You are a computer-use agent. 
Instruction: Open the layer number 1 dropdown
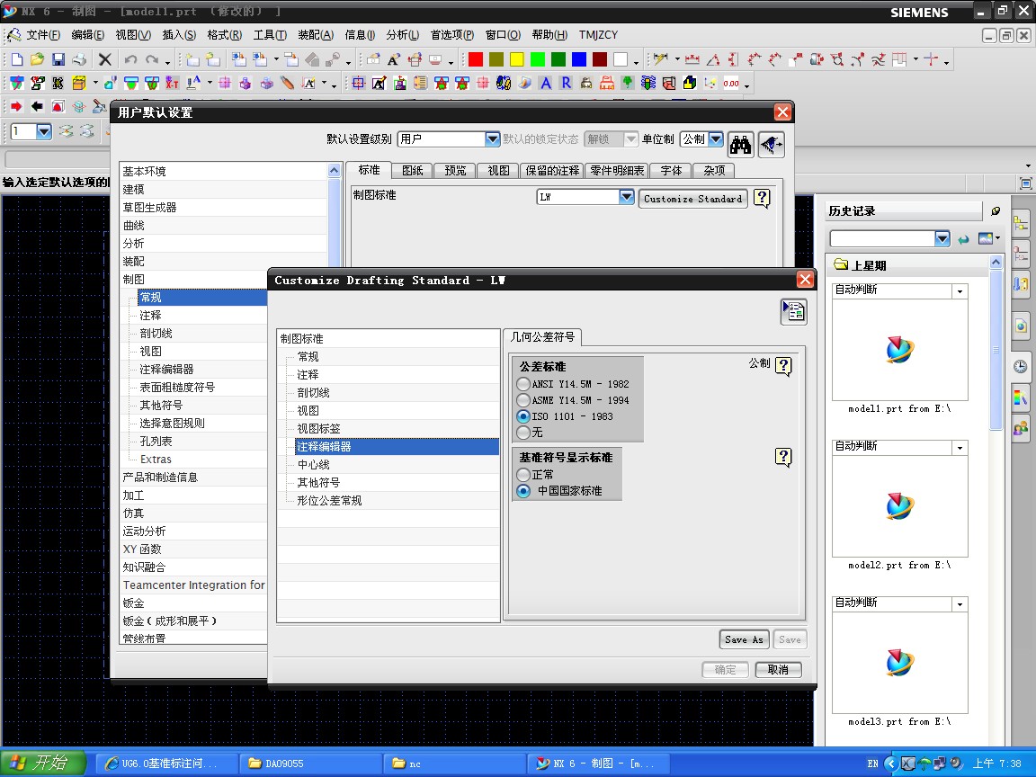[44, 131]
